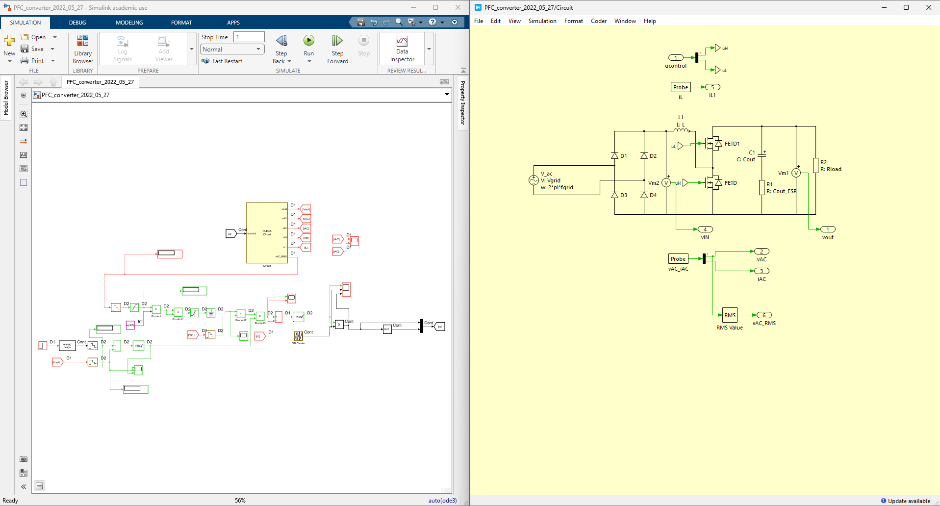Click the Fast Restart button
This screenshot has width=940, height=506.
222,61
